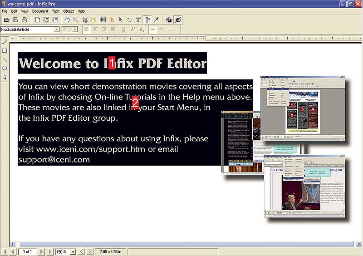Open the Text menu
Screen dimensions: 363x256
55,11
